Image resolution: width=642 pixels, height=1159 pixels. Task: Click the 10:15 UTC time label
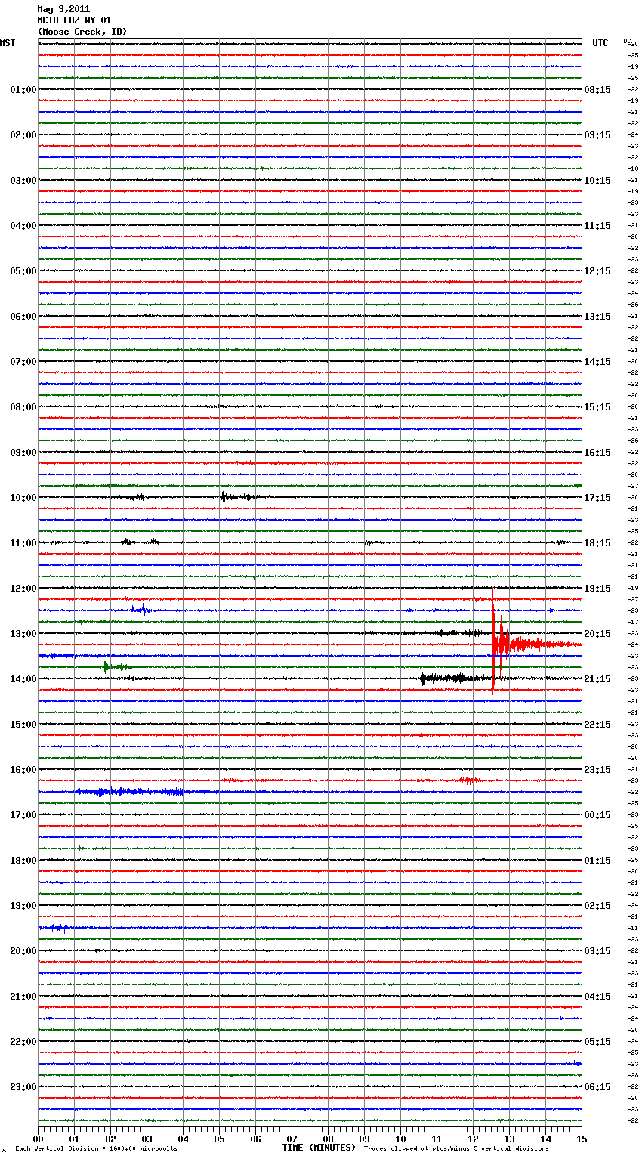[597, 180]
